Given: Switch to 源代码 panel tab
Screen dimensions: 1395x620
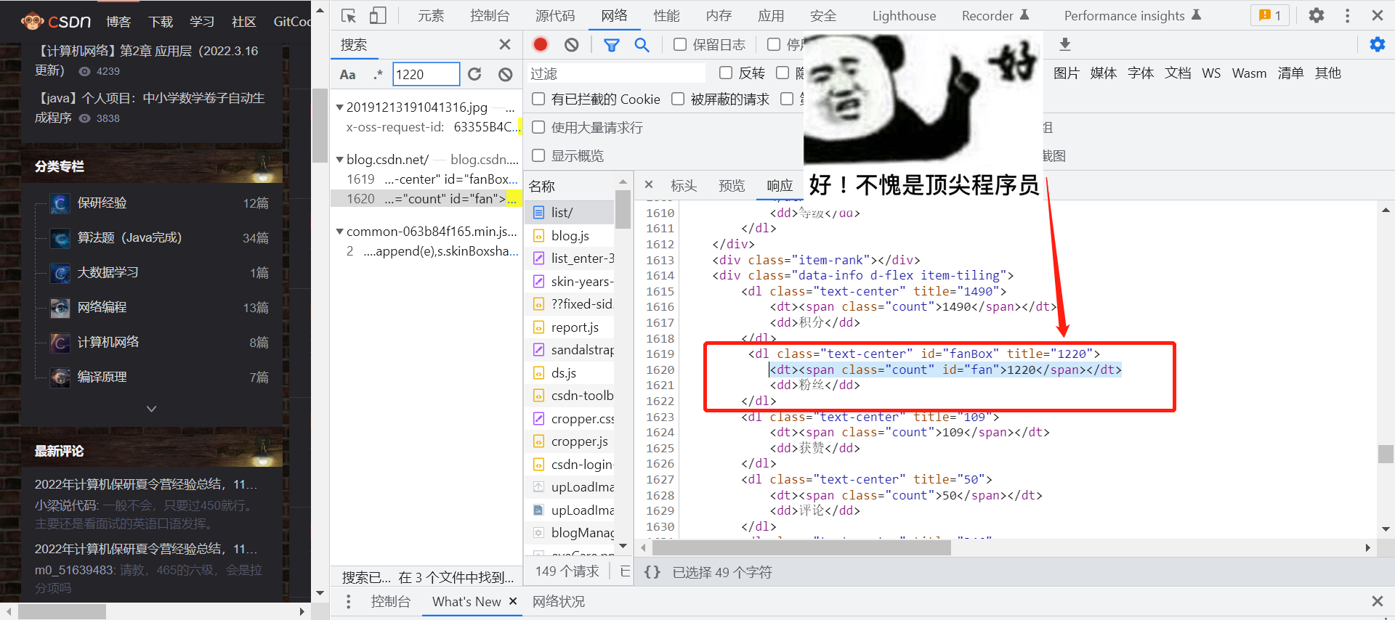Looking at the screenshot, I should point(555,15).
